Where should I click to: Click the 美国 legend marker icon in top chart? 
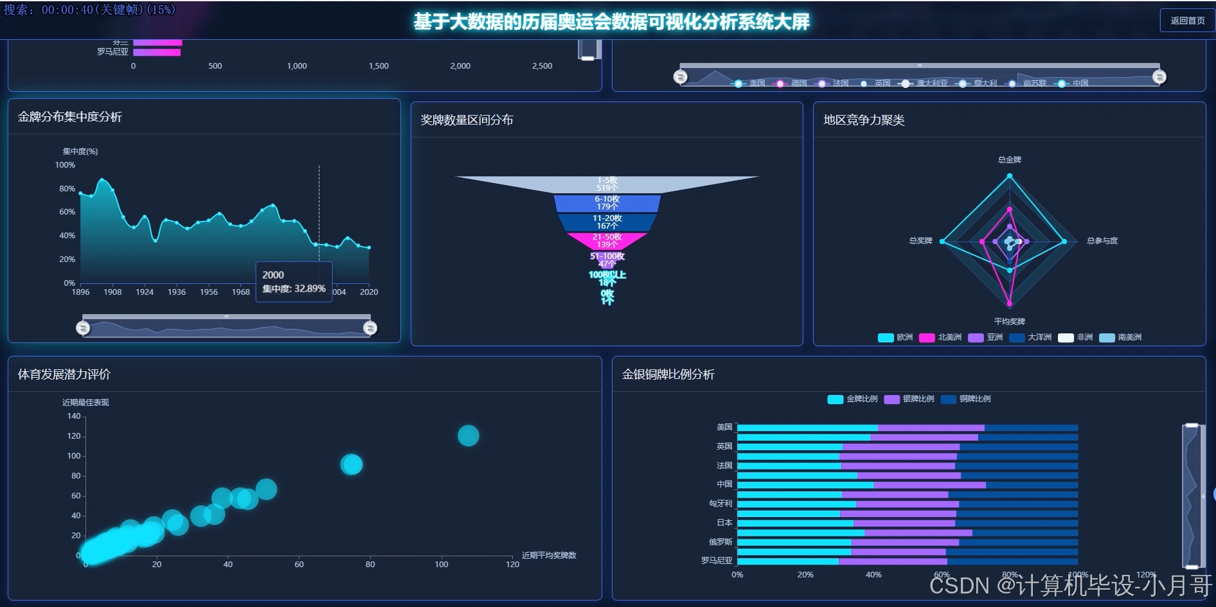click(x=738, y=83)
